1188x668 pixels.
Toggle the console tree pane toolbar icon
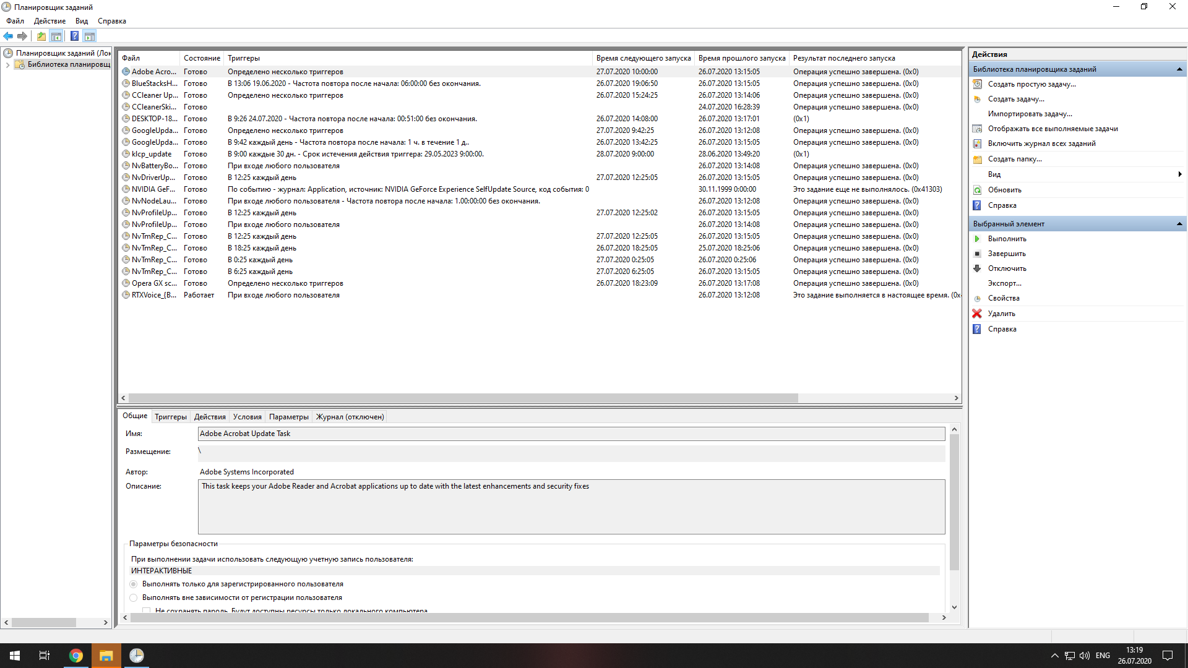tap(56, 36)
